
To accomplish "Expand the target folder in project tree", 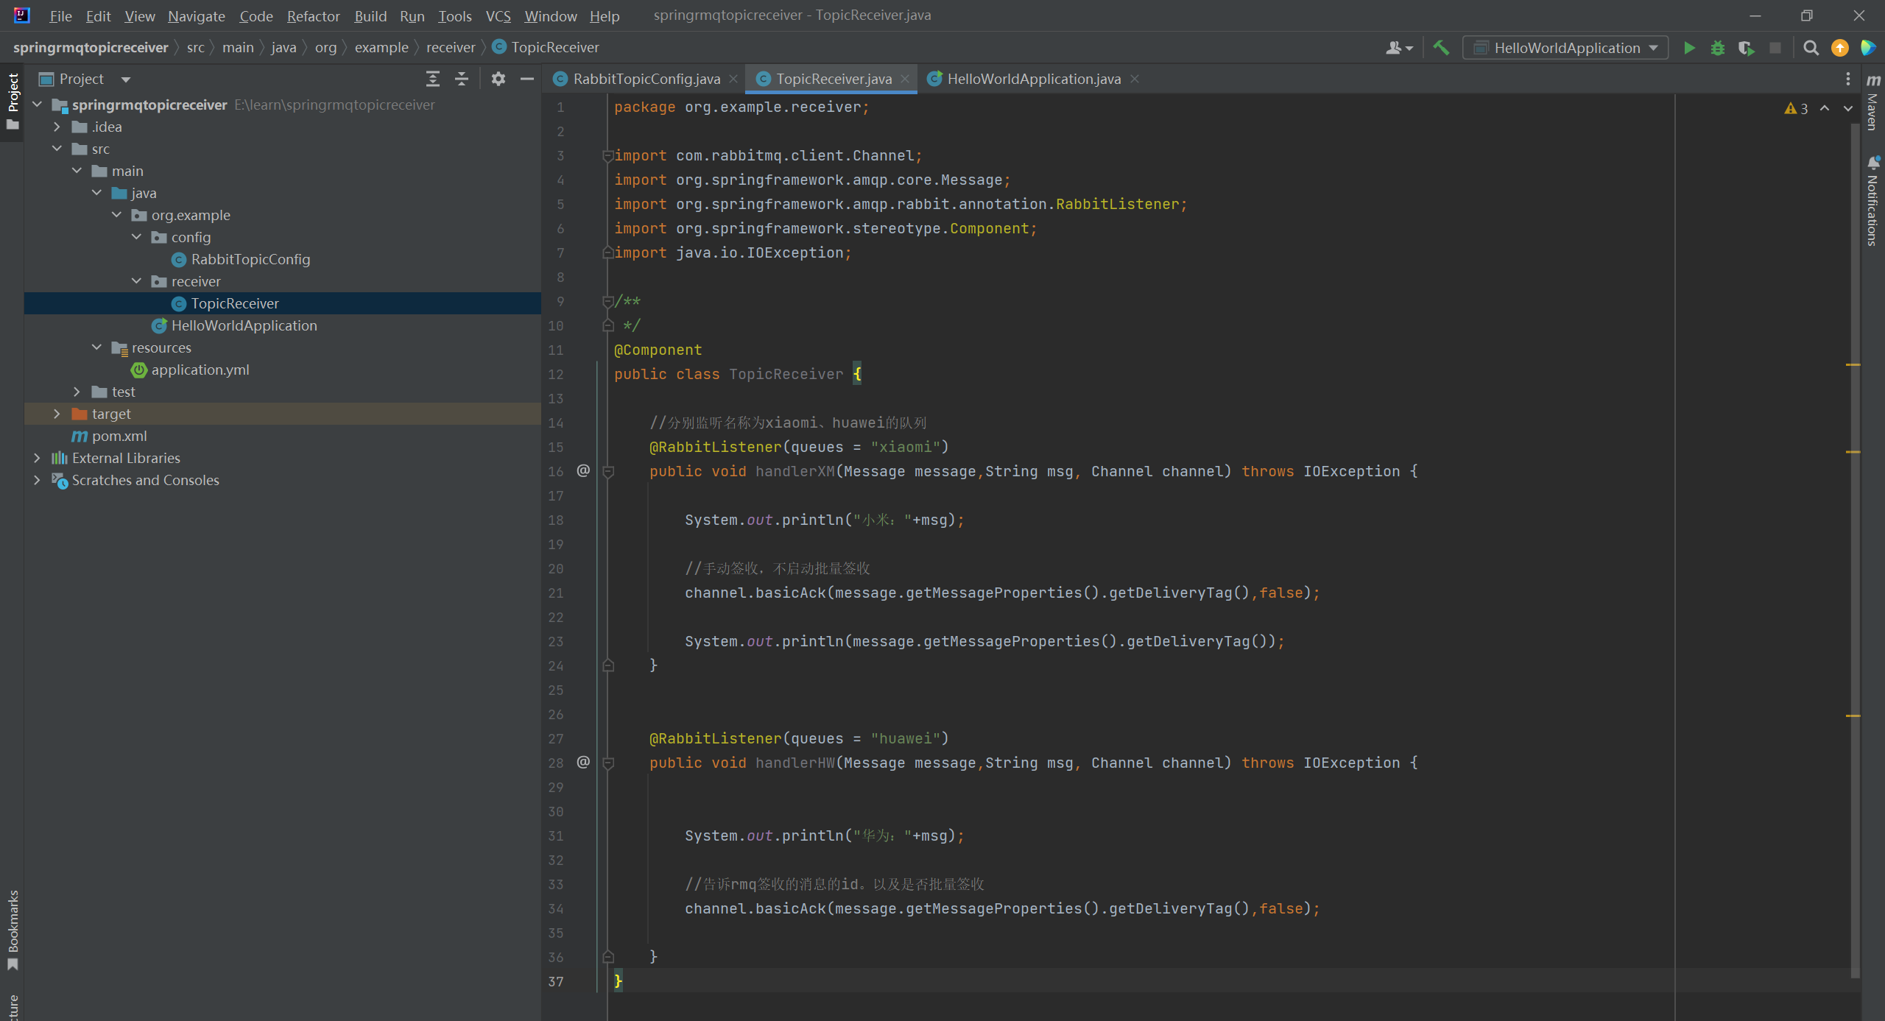I will pyautogui.click(x=57, y=414).
